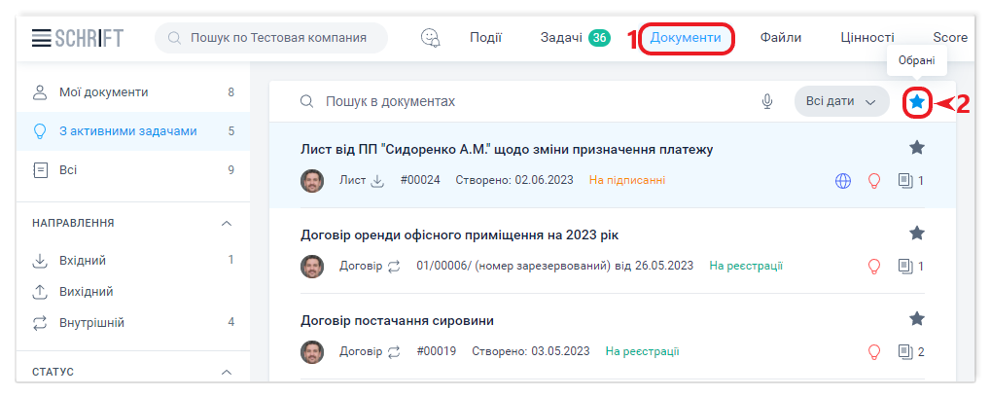This screenshot has height=397, width=990.
Task: Open Договір оренди офісного приміщення document
Action: 459,235
